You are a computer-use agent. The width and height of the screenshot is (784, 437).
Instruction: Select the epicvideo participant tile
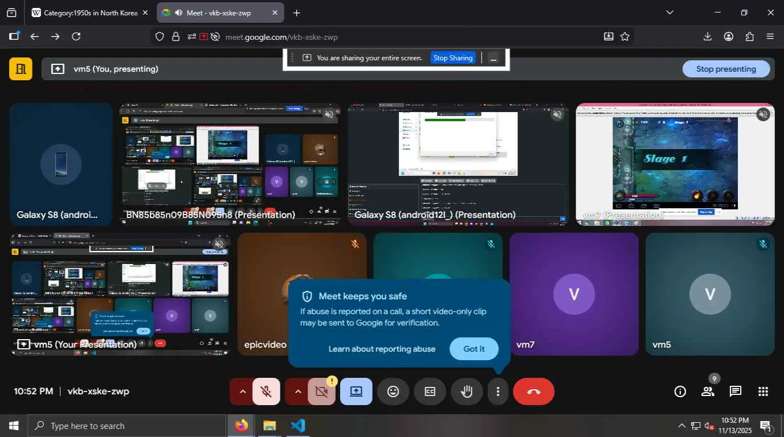point(302,294)
